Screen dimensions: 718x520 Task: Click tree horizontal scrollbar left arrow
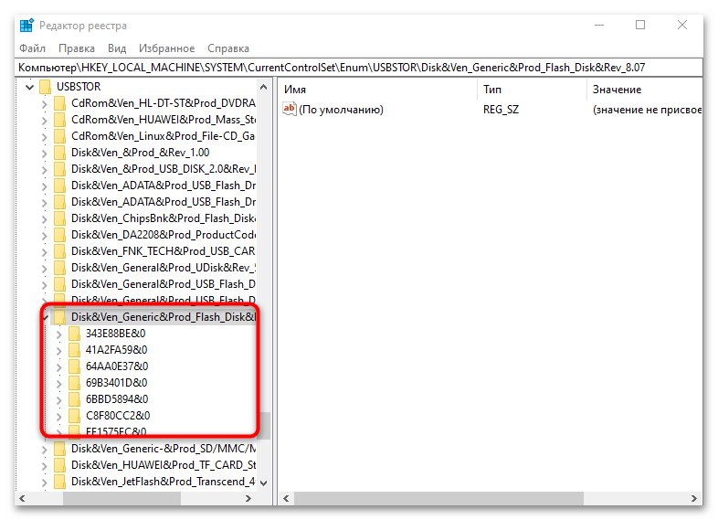pyautogui.click(x=22, y=498)
